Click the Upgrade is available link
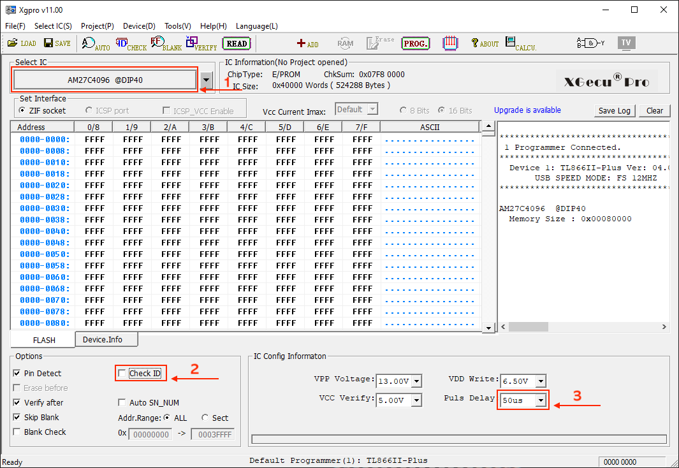This screenshot has height=468, width=679. pyautogui.click(x=527, y=110)
